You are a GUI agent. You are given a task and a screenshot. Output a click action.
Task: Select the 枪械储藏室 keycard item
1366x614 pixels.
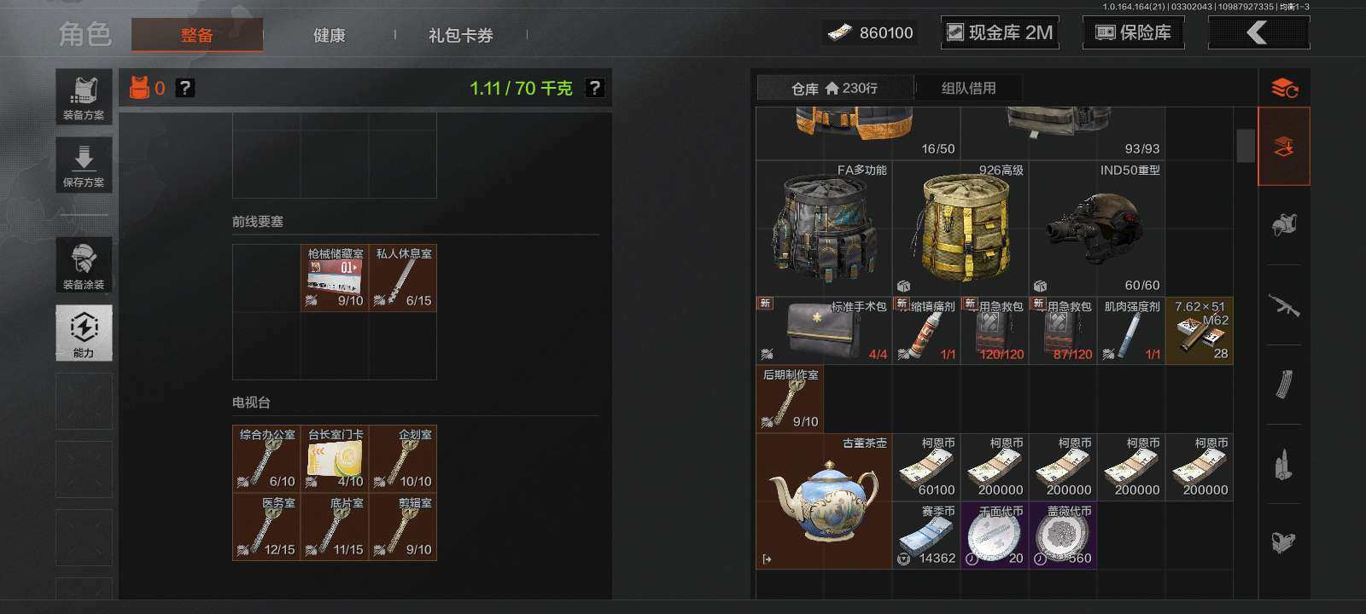pyautogui.click(x=335, y=278)
